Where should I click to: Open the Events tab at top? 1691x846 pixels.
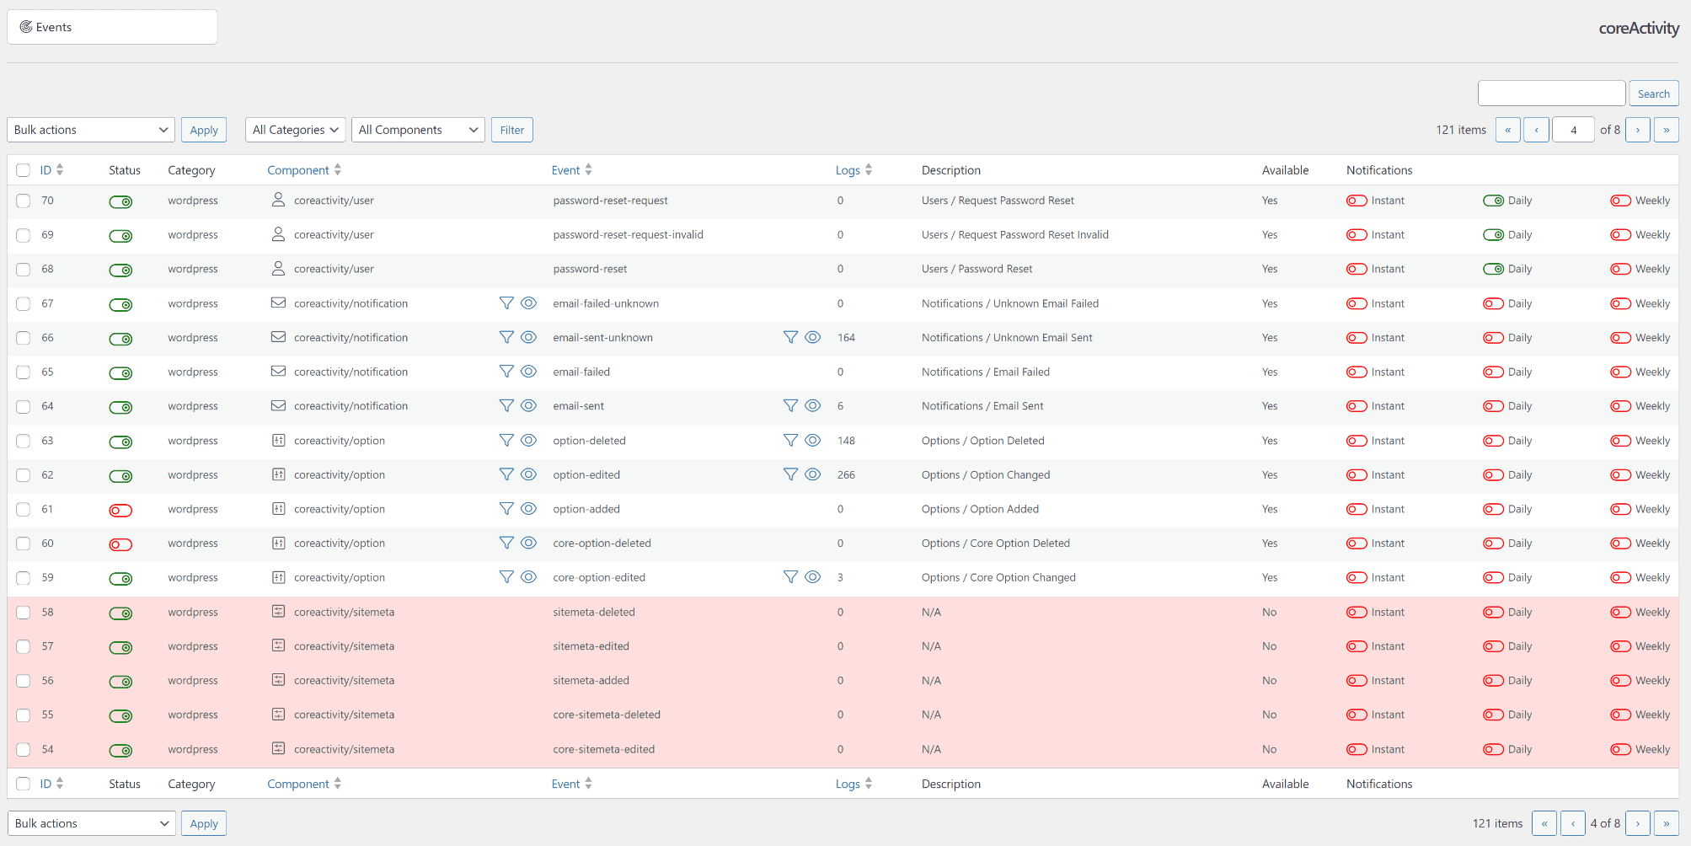click(112, 27)
